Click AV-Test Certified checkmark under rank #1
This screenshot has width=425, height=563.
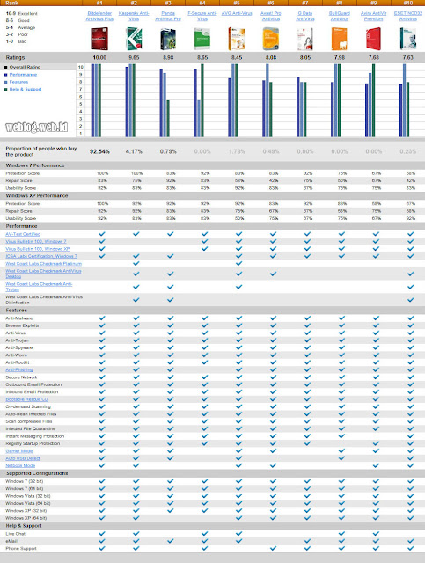coord(102,234)
